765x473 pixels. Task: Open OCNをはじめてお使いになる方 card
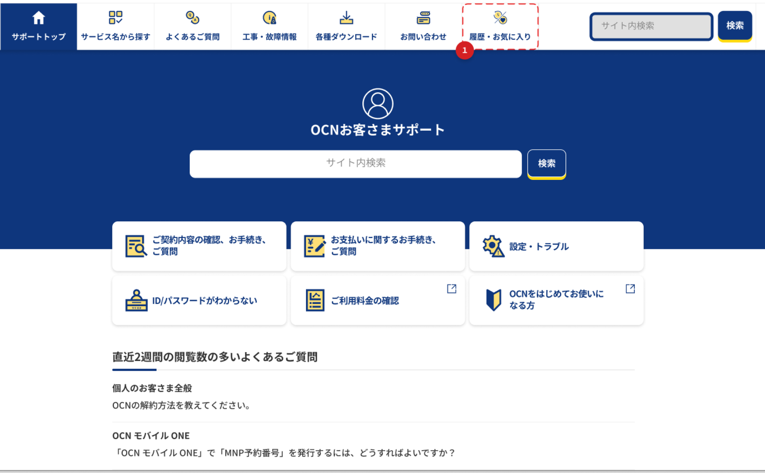tap(556, 300)
